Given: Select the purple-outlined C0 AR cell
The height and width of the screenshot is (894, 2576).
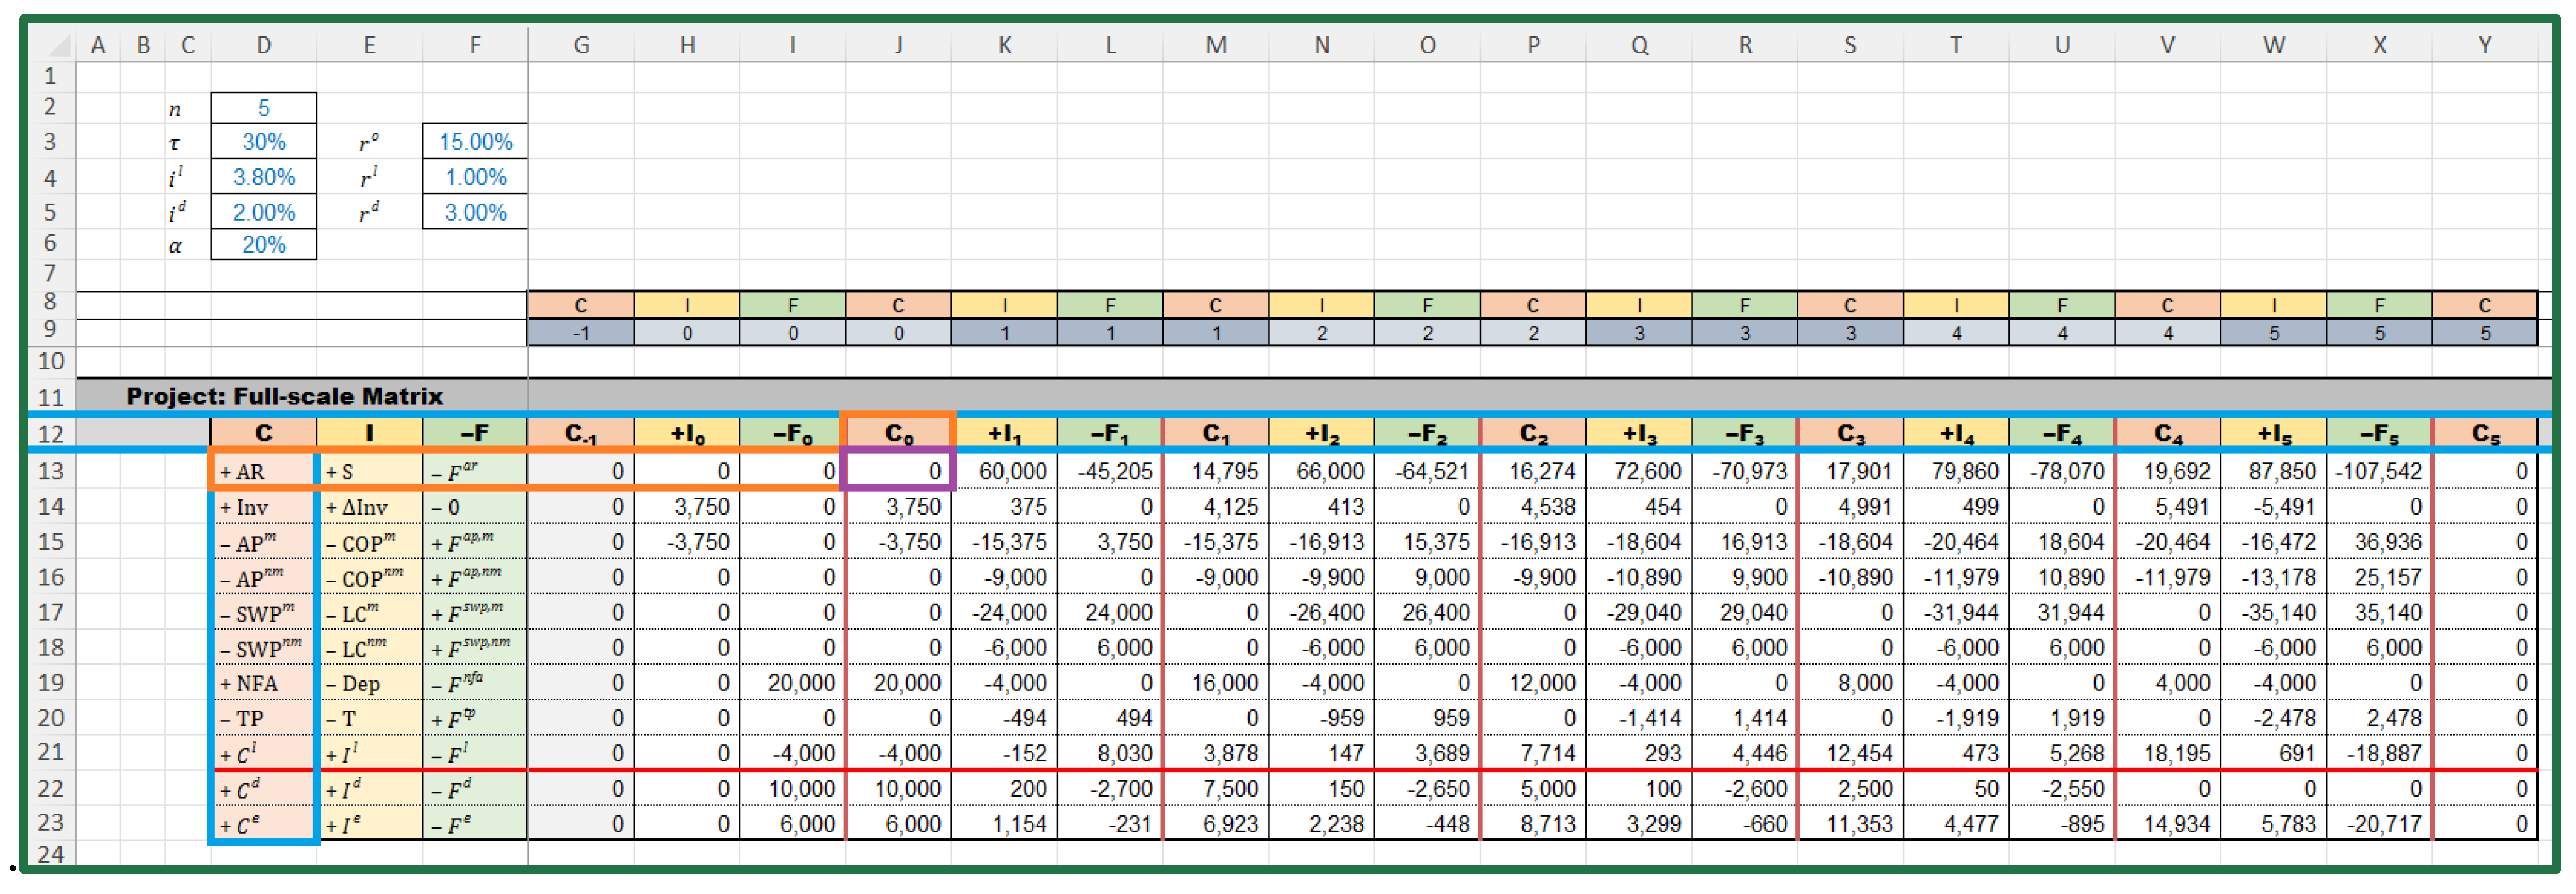Looking at the screenshot, I should (898, 471).
